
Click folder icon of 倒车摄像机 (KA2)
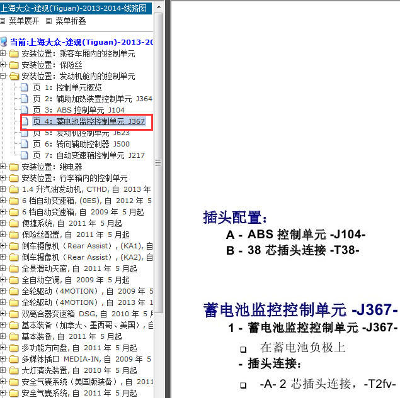pos(14,257)
